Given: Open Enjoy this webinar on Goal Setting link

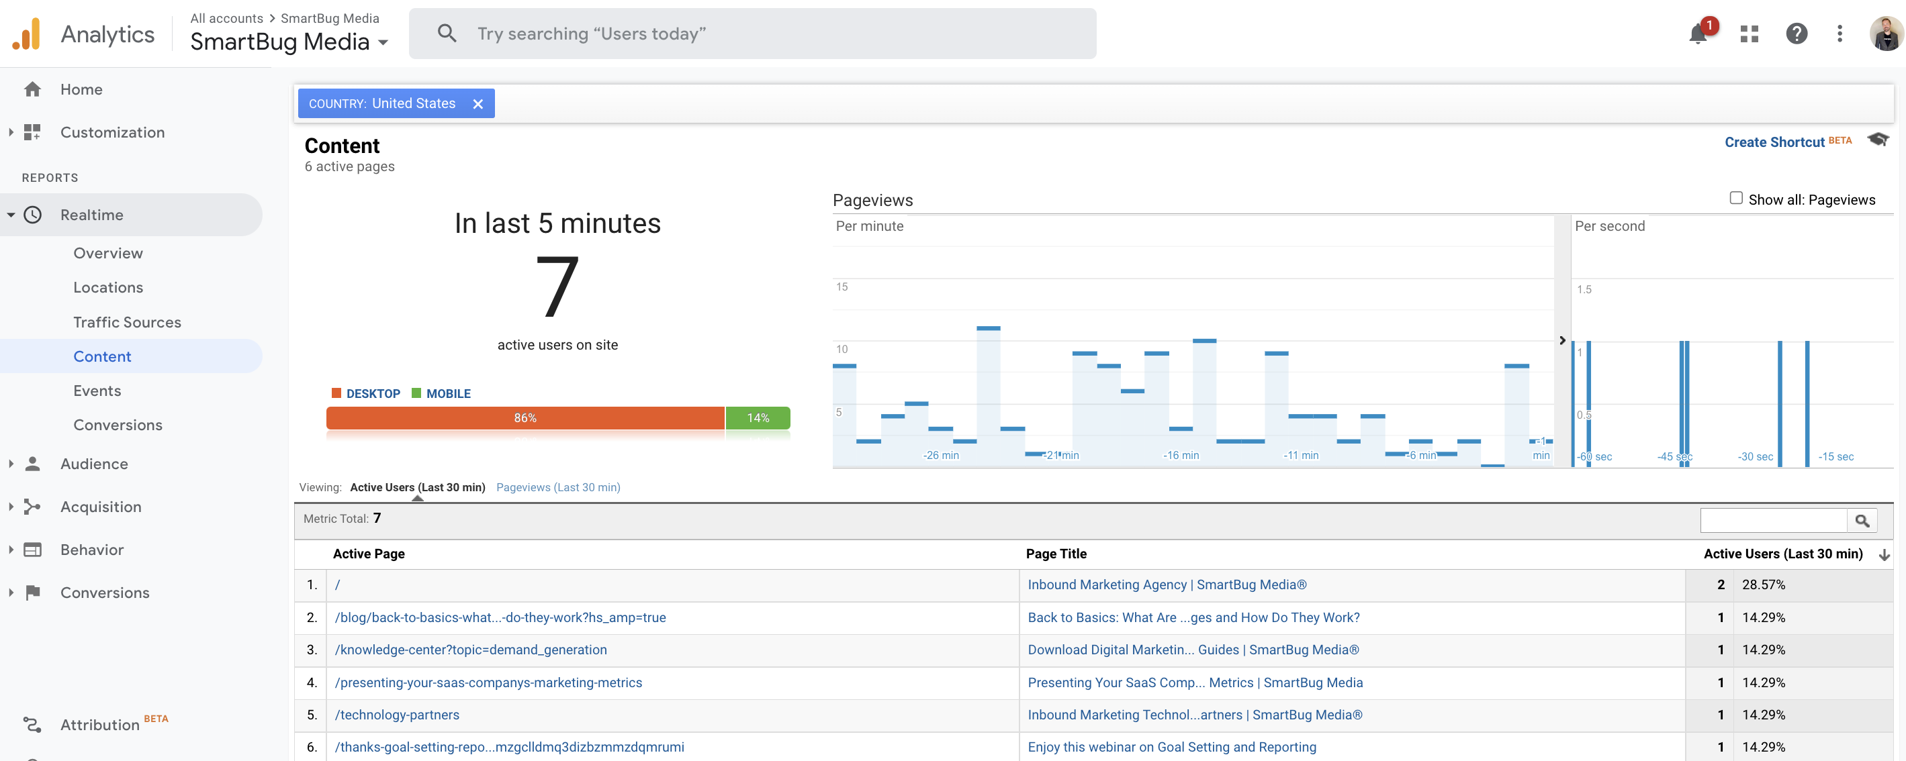Looking at the screenshot, I should 1172,747.
